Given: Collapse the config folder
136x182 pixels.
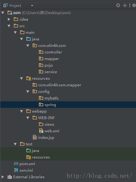Looking at the screenshot, I should pos(28,92).
